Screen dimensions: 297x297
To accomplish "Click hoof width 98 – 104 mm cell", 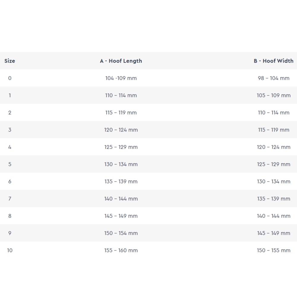I will click(x=274, y=78).
